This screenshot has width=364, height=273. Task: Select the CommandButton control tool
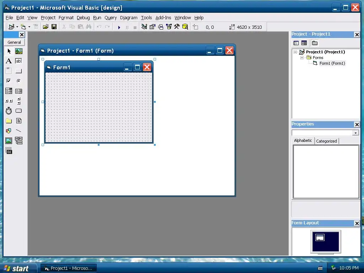pos(19,71)
